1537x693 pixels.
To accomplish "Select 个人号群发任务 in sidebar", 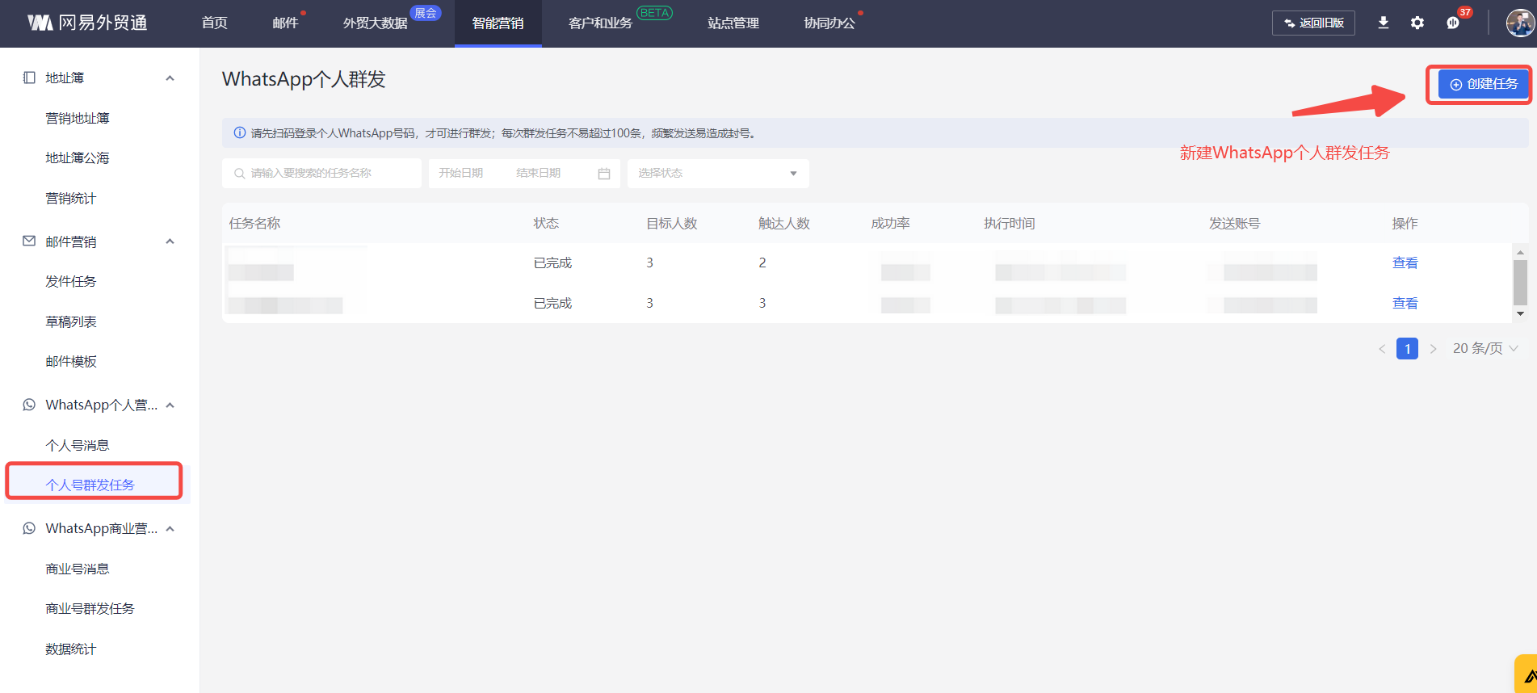I will point(90,485).
